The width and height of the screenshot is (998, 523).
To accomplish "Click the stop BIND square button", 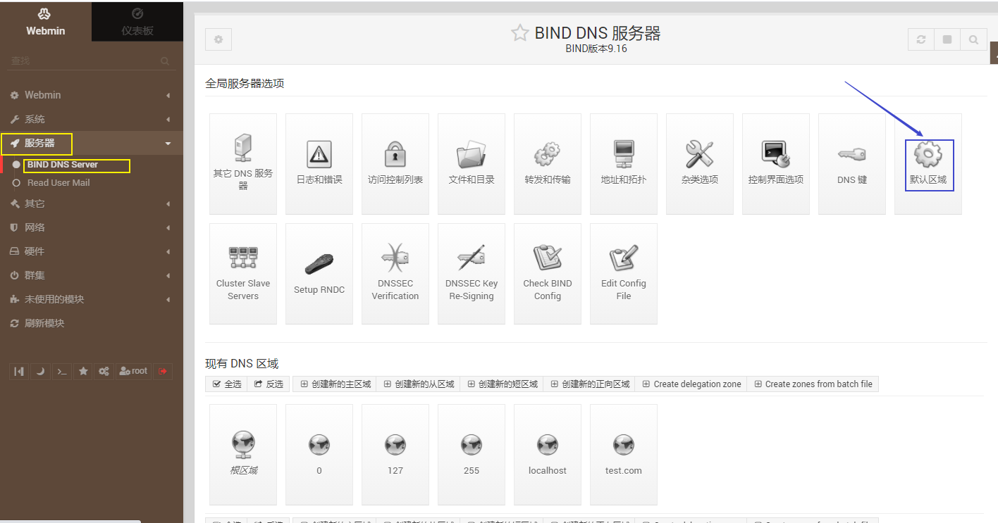I will pos(947,39).
